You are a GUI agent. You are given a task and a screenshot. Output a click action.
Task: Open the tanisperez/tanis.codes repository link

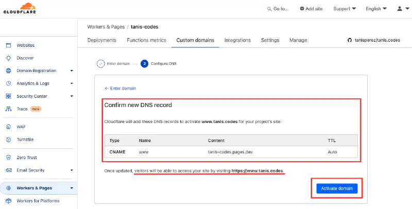point(377,40)
